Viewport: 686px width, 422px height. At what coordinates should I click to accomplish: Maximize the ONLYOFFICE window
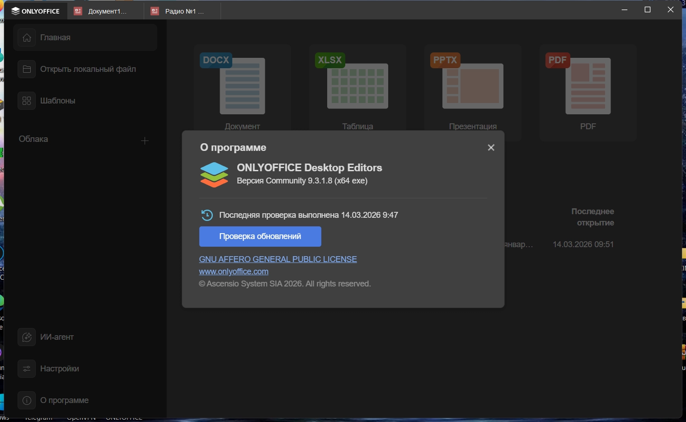(x=648, y=9)
